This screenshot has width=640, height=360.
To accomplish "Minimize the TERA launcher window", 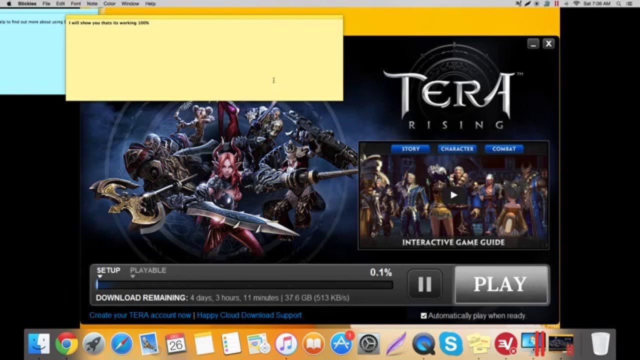I will pos(533,43).
